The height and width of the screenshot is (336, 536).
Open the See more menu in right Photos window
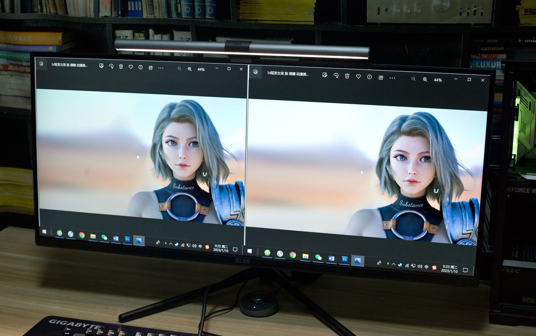[392, 78]
